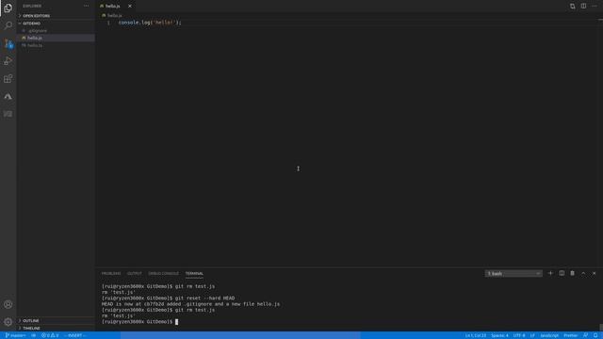
Task: Click the Explorer sidebar title
Action: coord(32,7)
